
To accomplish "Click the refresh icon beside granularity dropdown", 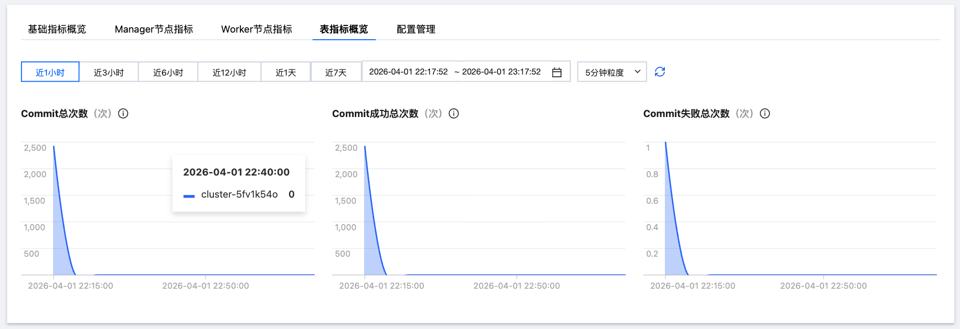I will pos(660,72).
